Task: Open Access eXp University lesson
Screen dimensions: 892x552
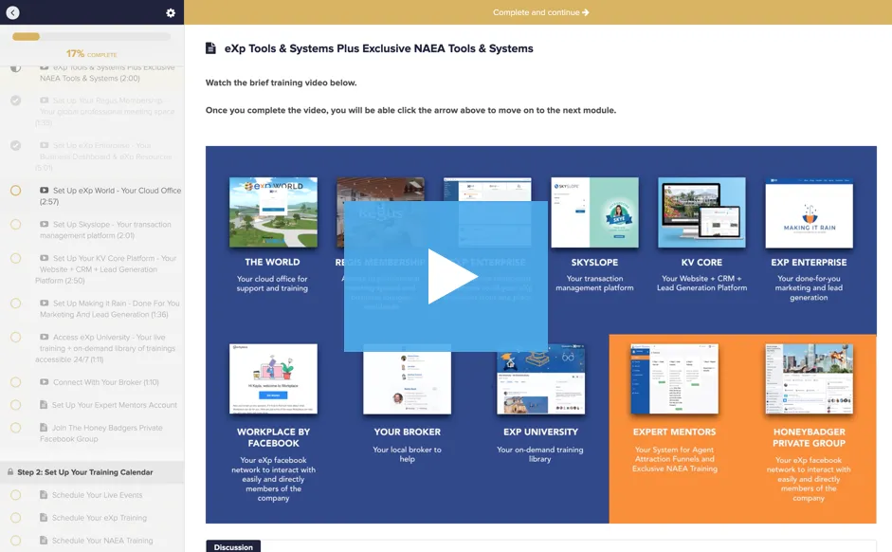Action: [105, 348]
